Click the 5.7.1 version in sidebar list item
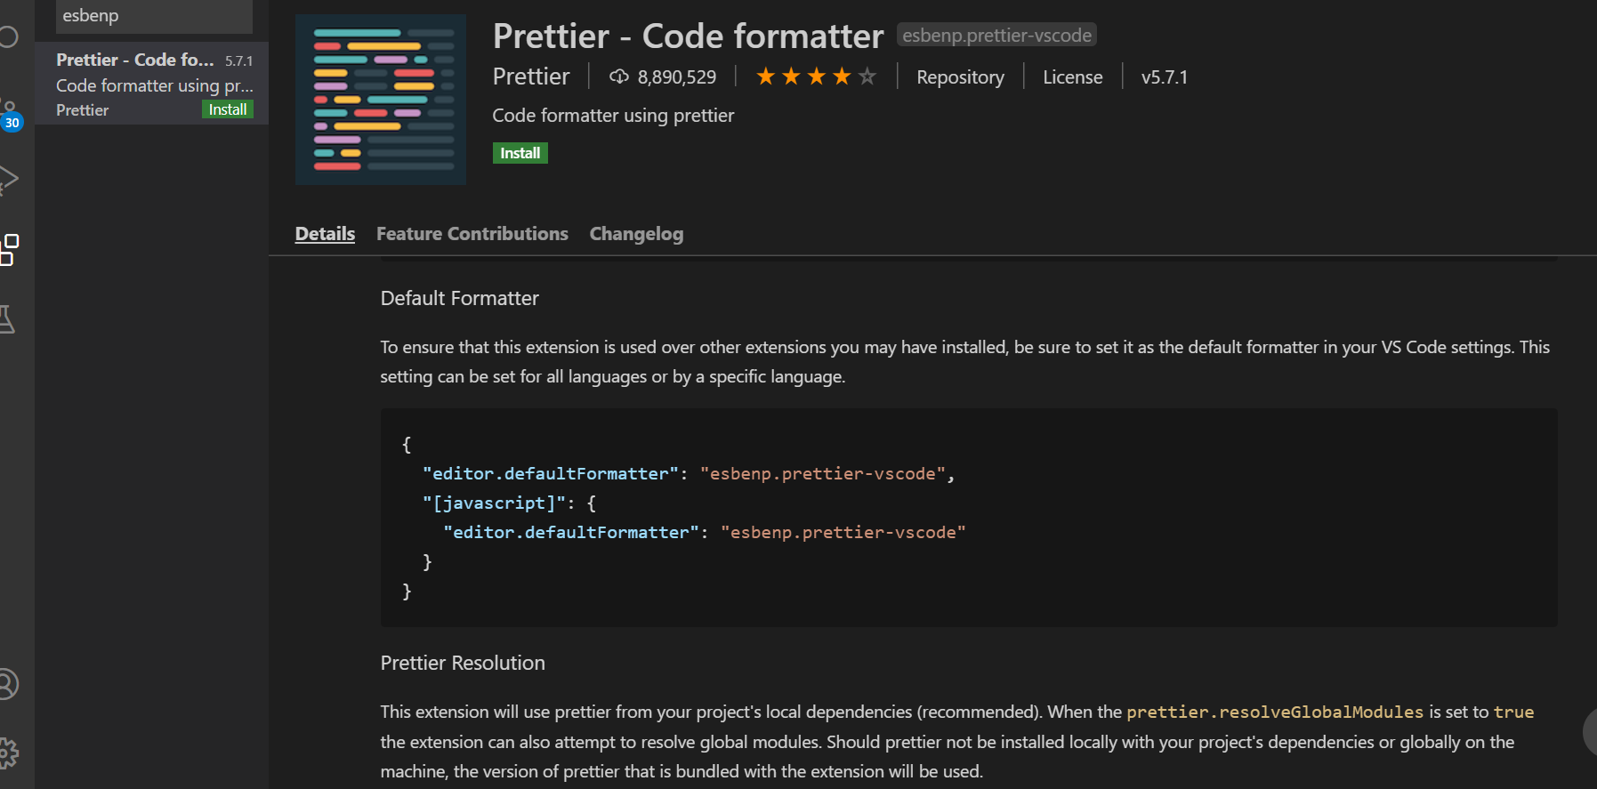Viewport: 1597px width, 789px height. (x=238, y=60)
